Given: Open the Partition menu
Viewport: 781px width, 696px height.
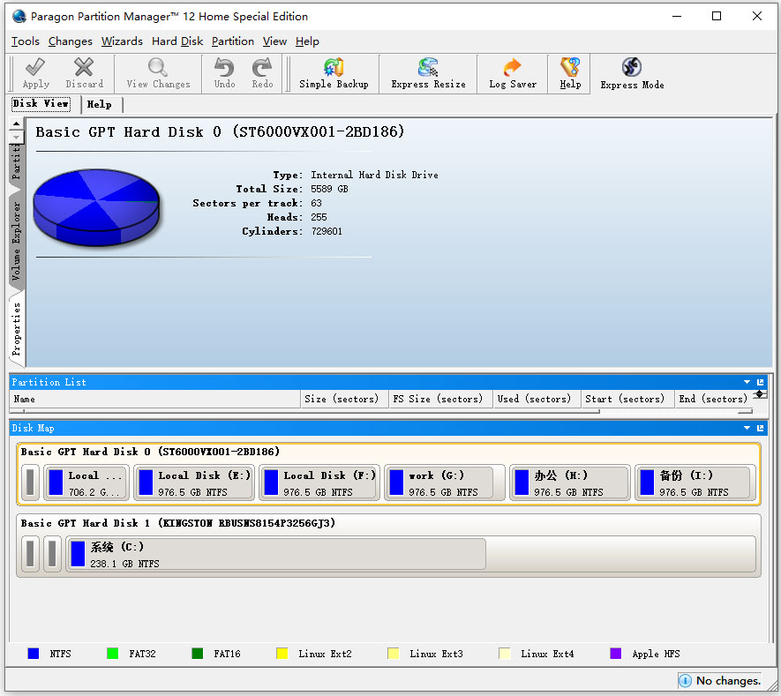Looking at the screenshot, I should pos(232,41).
